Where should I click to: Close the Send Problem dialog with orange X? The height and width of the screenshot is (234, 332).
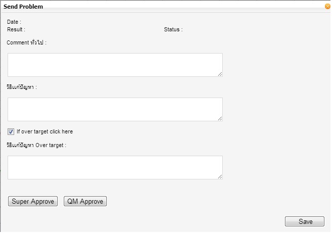pyautogui.click(x=327, y=7)
